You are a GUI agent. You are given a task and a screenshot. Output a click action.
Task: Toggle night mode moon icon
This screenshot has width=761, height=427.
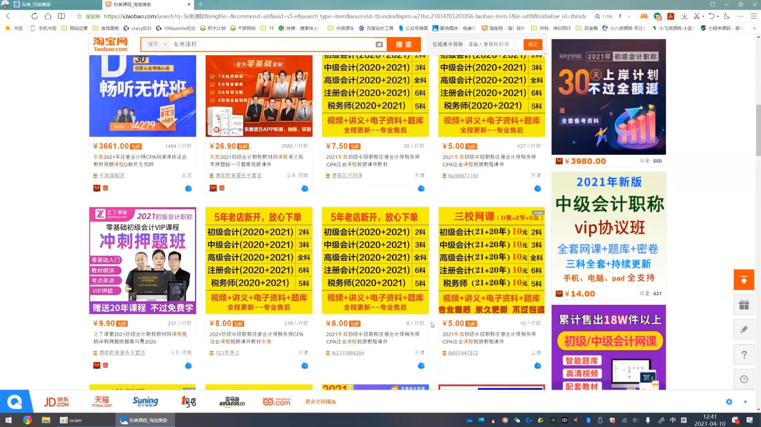(727, 16)
